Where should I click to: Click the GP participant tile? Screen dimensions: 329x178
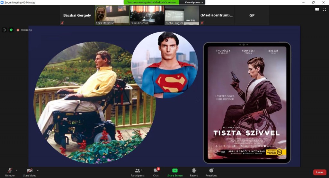click(252, 15)
